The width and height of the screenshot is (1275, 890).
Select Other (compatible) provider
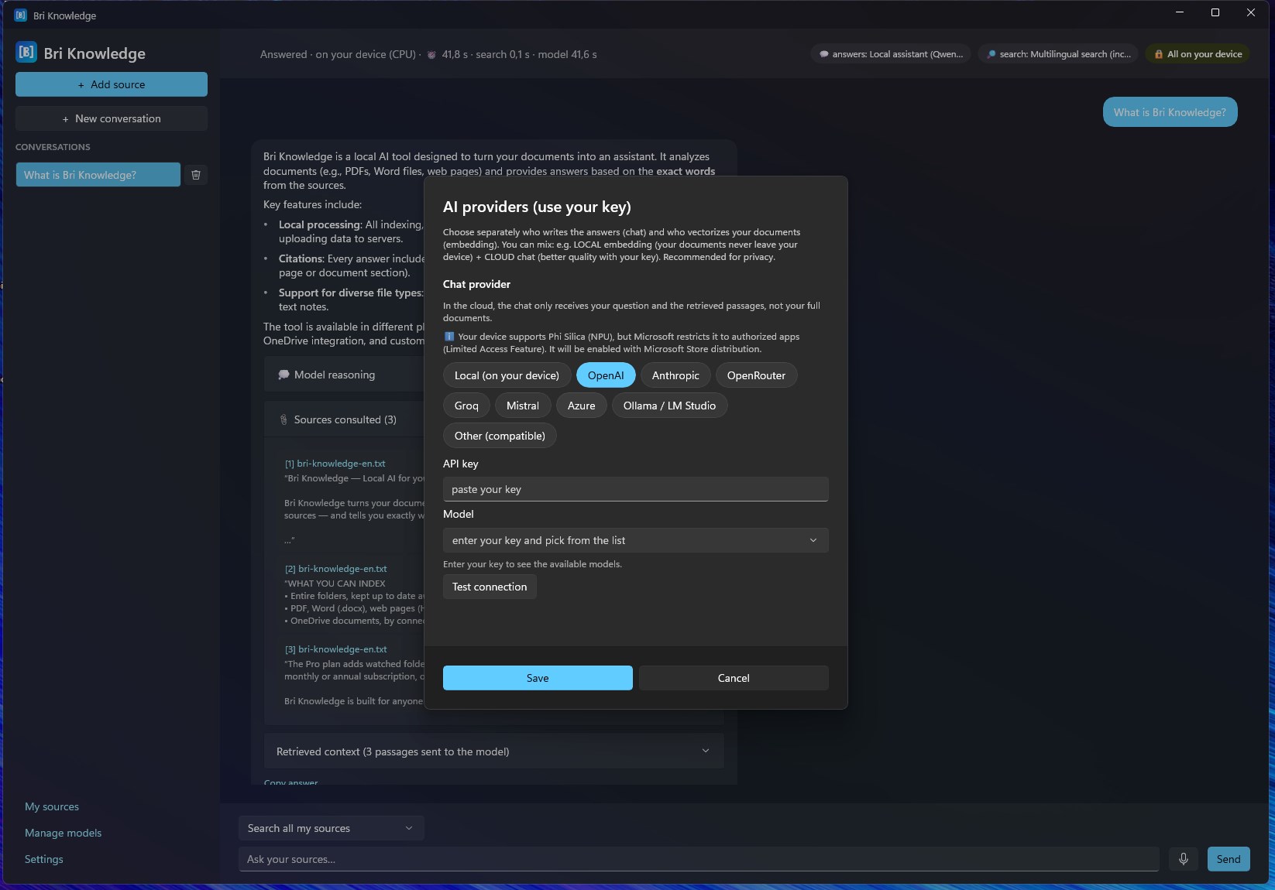pyautogui.click(x=500, y=436)
